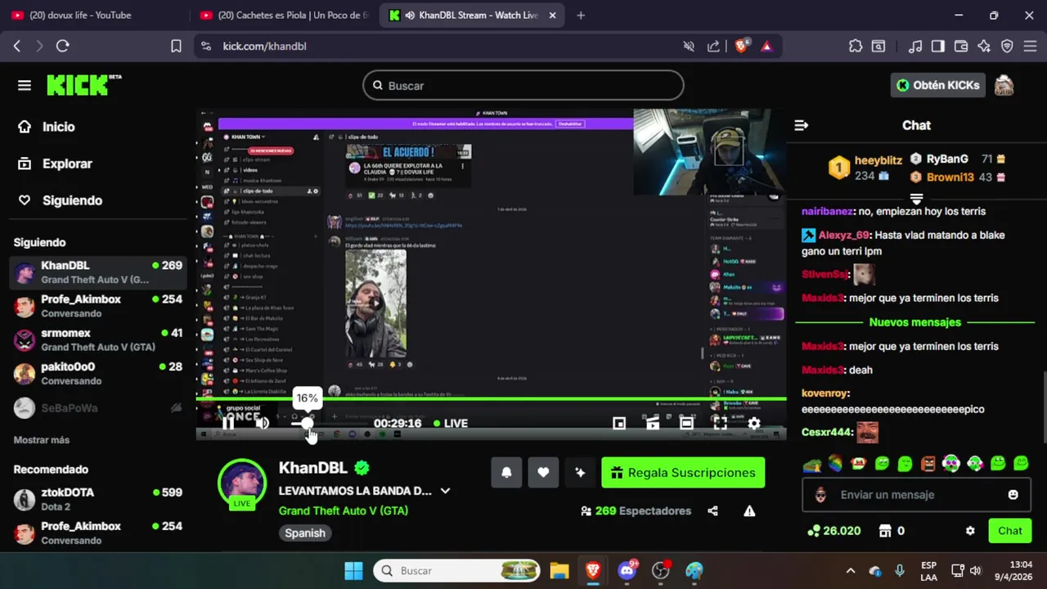Open player settings gear

point(754,423)
